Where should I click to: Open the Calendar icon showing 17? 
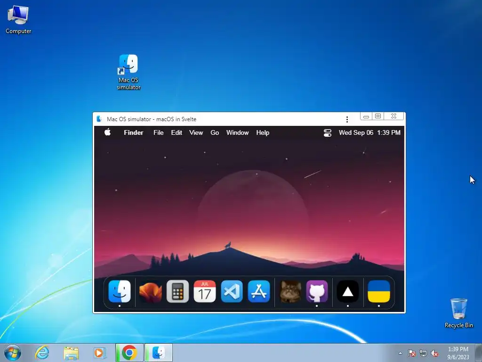[x=205, y=291]
